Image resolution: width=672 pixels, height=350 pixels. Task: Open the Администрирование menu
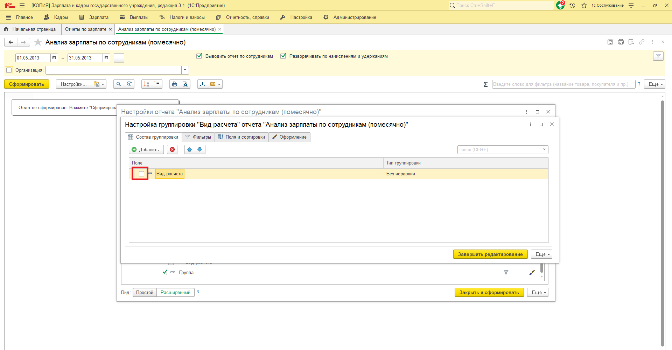pyautogui.click(x=350, y=17)
